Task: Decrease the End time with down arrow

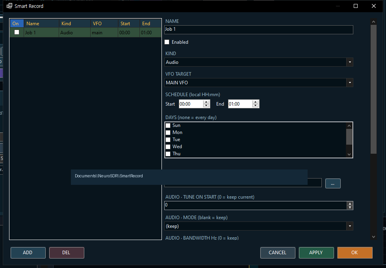Action: click(256, 106)
